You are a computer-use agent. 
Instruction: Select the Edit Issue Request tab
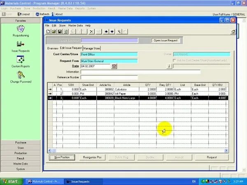[x=71, y=48]
